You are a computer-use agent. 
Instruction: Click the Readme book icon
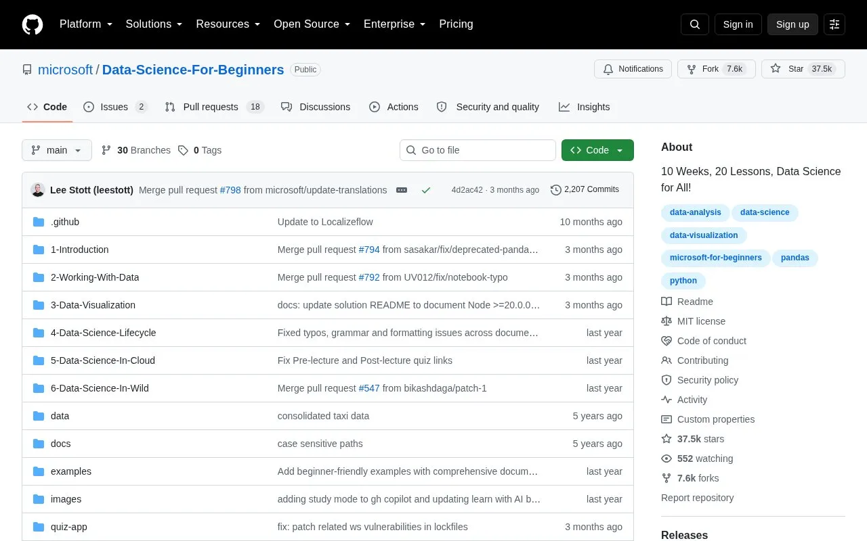(x=667, y=302)
